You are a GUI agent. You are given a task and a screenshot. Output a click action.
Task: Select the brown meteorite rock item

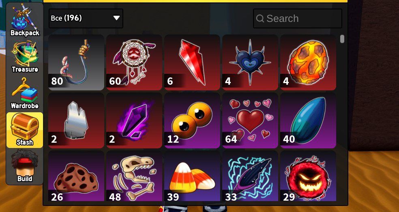(76, 176)
